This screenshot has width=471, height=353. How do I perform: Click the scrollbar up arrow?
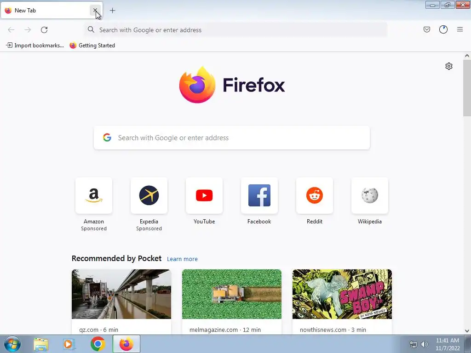click(467, 56)
